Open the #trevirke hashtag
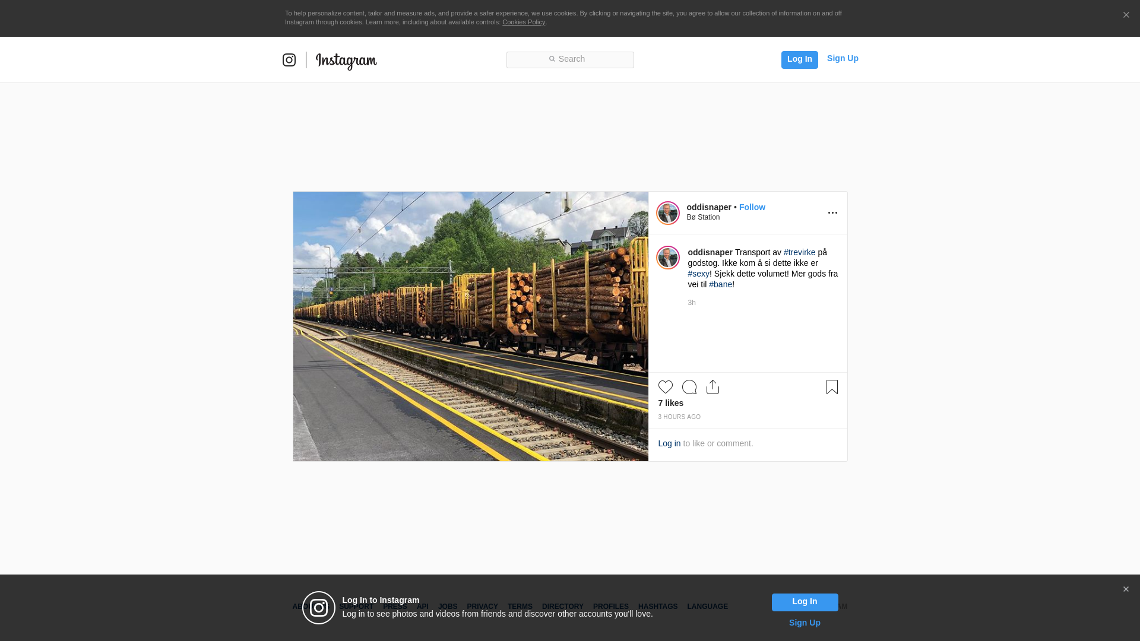Screen dimensions: 1140x641 (x=799, y=252)
